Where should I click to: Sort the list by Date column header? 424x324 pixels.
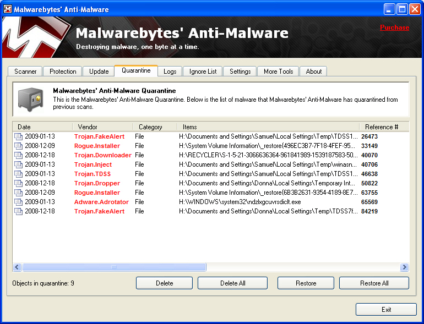43,127
